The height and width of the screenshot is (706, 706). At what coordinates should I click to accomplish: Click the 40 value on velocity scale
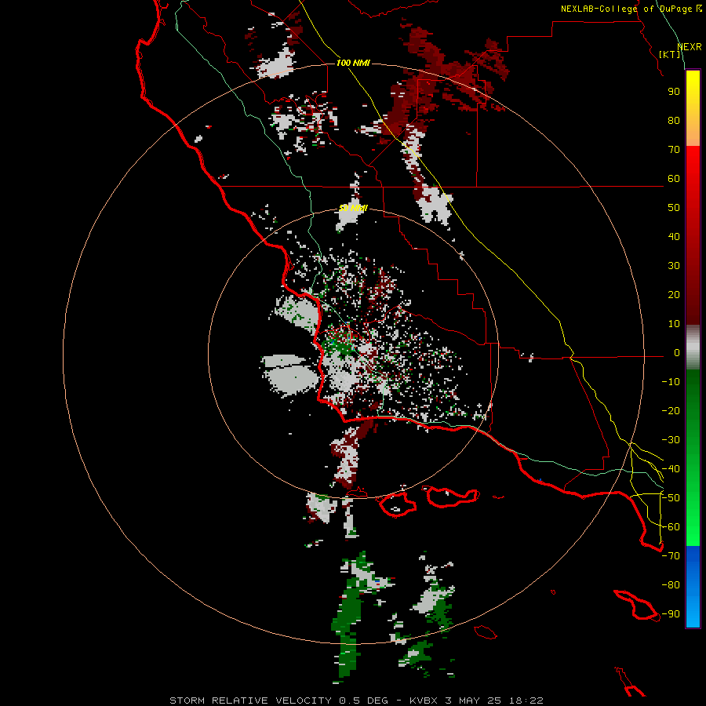674,237
